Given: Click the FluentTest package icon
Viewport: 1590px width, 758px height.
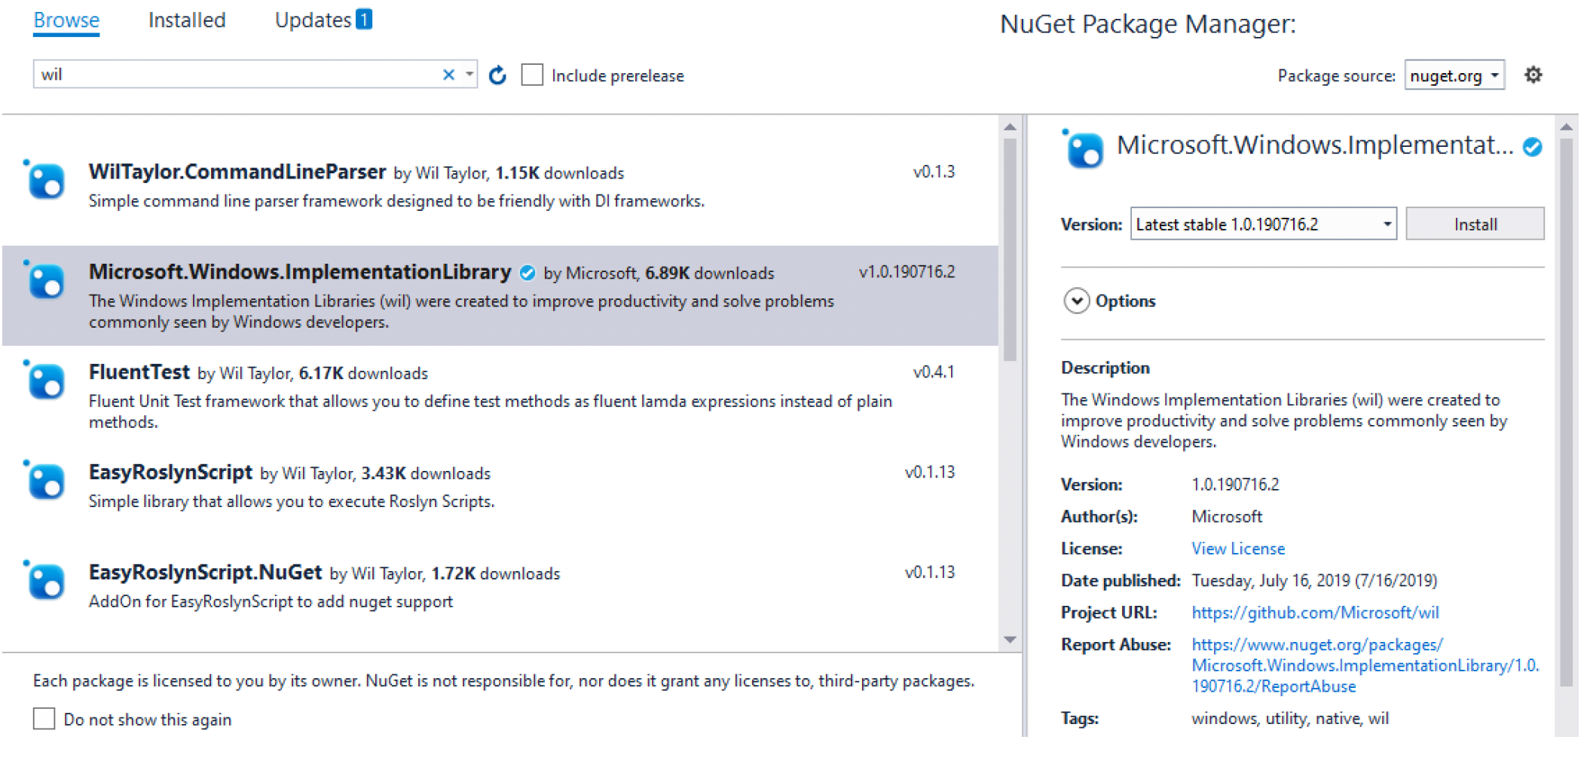Looking at the screenshot, I should [x=45, y=381].
